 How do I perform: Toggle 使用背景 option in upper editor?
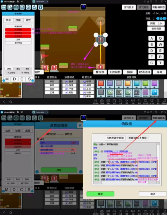[156, 29]
